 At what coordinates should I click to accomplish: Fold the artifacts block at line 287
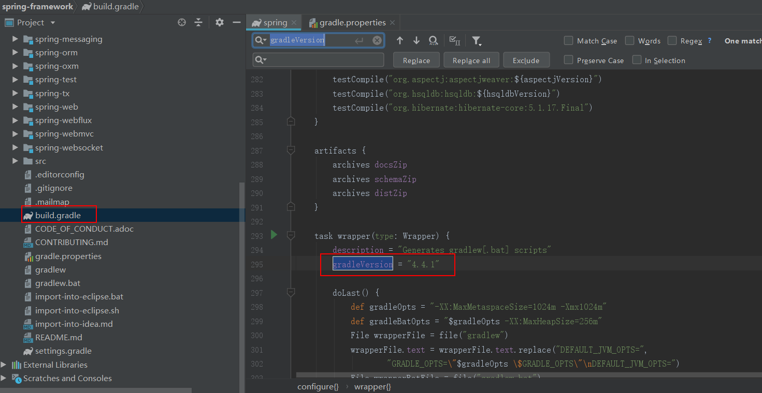[291, 150]
